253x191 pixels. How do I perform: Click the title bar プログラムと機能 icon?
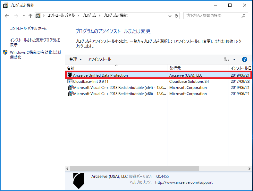[5, 5]
